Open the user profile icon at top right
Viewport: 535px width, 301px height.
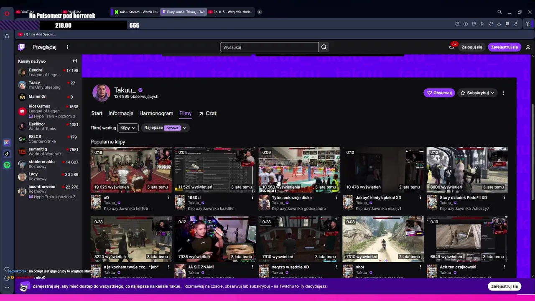tap(528, 47)
